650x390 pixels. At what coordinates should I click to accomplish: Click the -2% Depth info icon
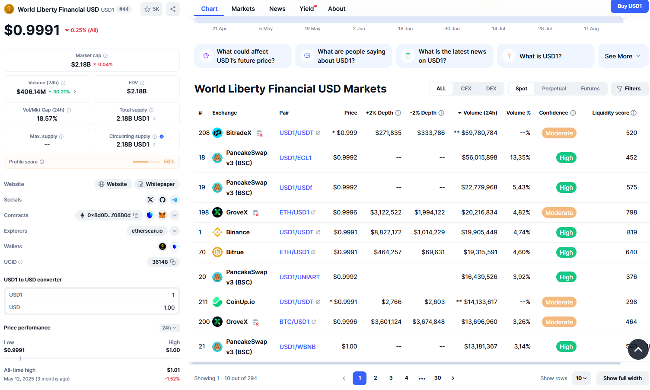pos(441,113)
